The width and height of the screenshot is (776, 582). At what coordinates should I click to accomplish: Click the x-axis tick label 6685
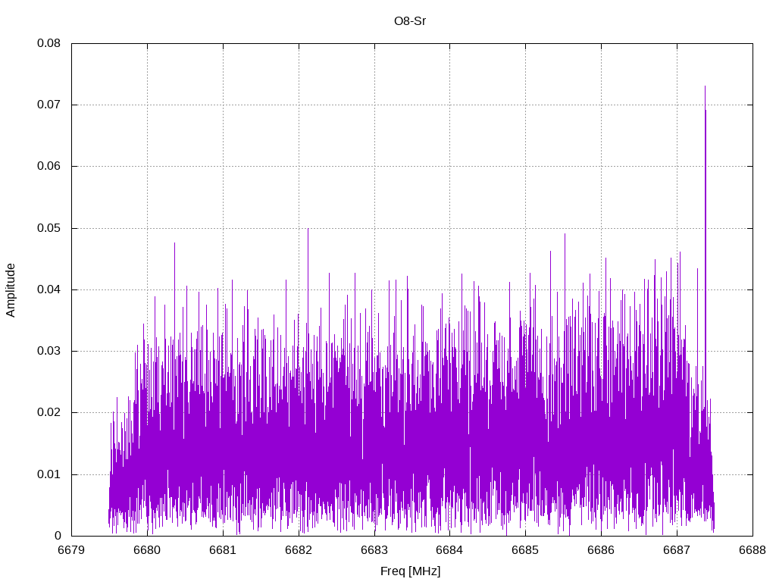(526, 550)
